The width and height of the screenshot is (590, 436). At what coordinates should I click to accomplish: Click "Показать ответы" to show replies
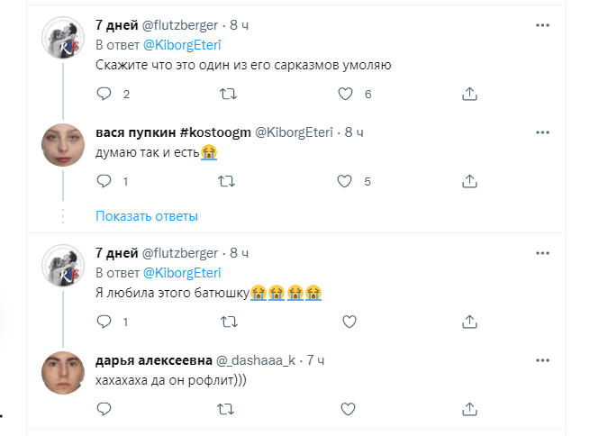click(147, 216)
